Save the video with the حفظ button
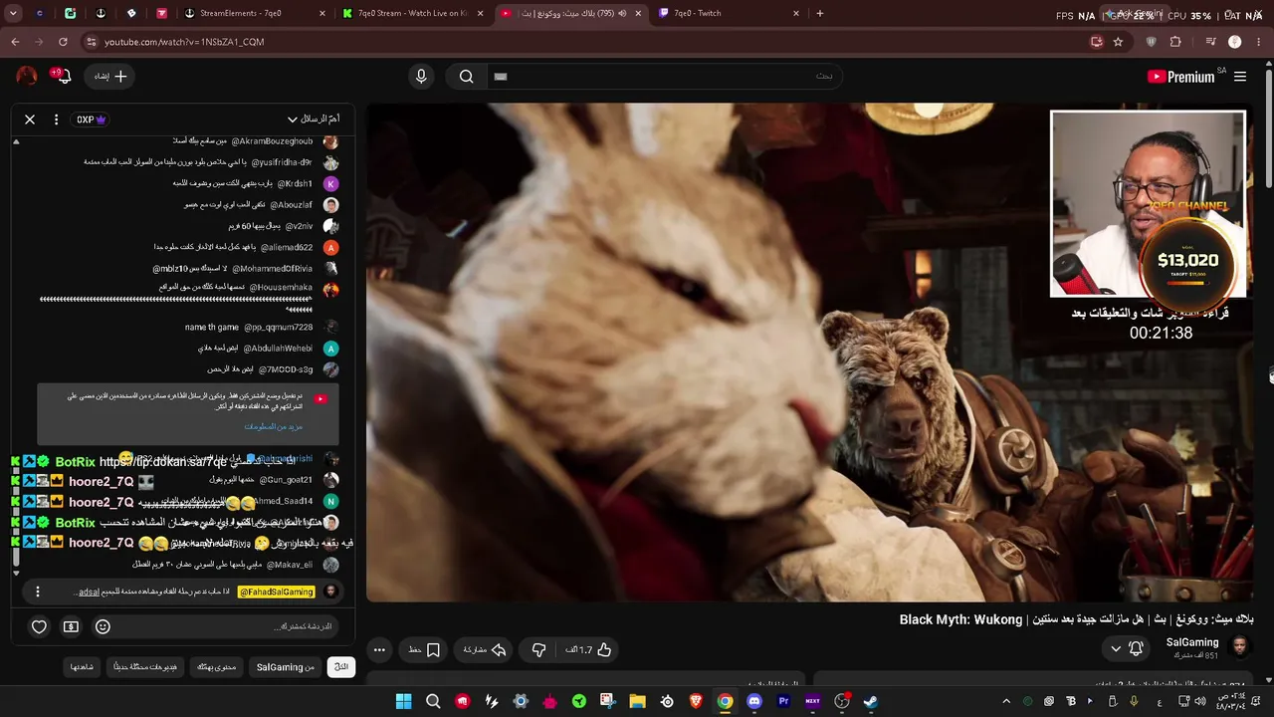The width and height of the screenshot is (1274, 717). pos(424,650)
